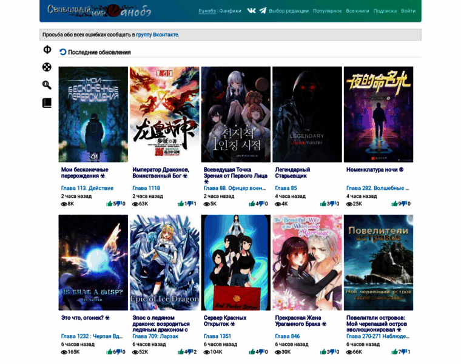
Task: Open chapter Глава 1351
Action: click(x=217, y=336)
